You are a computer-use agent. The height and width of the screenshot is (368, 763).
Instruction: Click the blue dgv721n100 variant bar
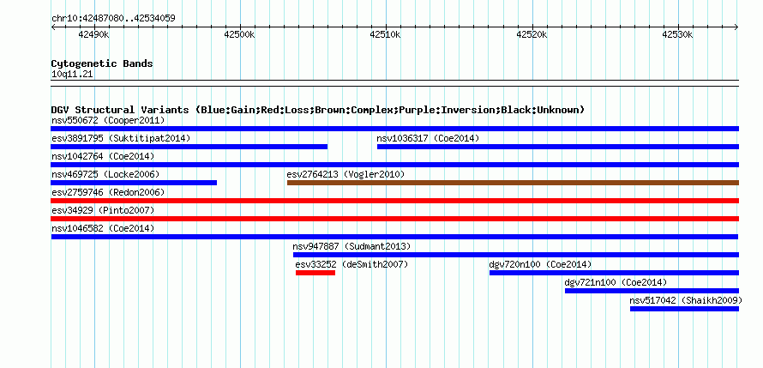(x=652, y=291)
